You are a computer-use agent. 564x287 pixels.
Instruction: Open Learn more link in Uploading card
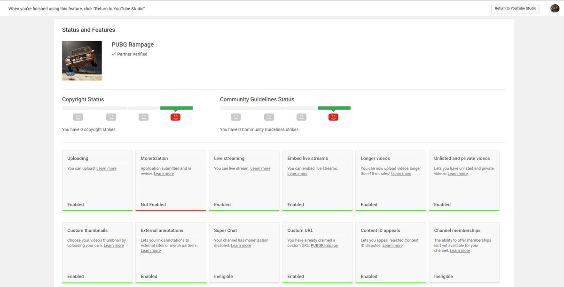pos(106,168)
